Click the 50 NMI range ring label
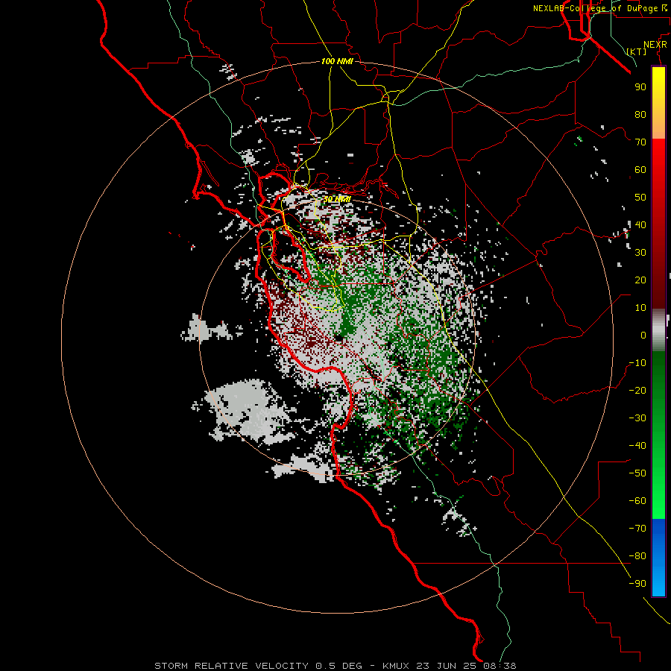The image size is (671, 671). [337, 199]
